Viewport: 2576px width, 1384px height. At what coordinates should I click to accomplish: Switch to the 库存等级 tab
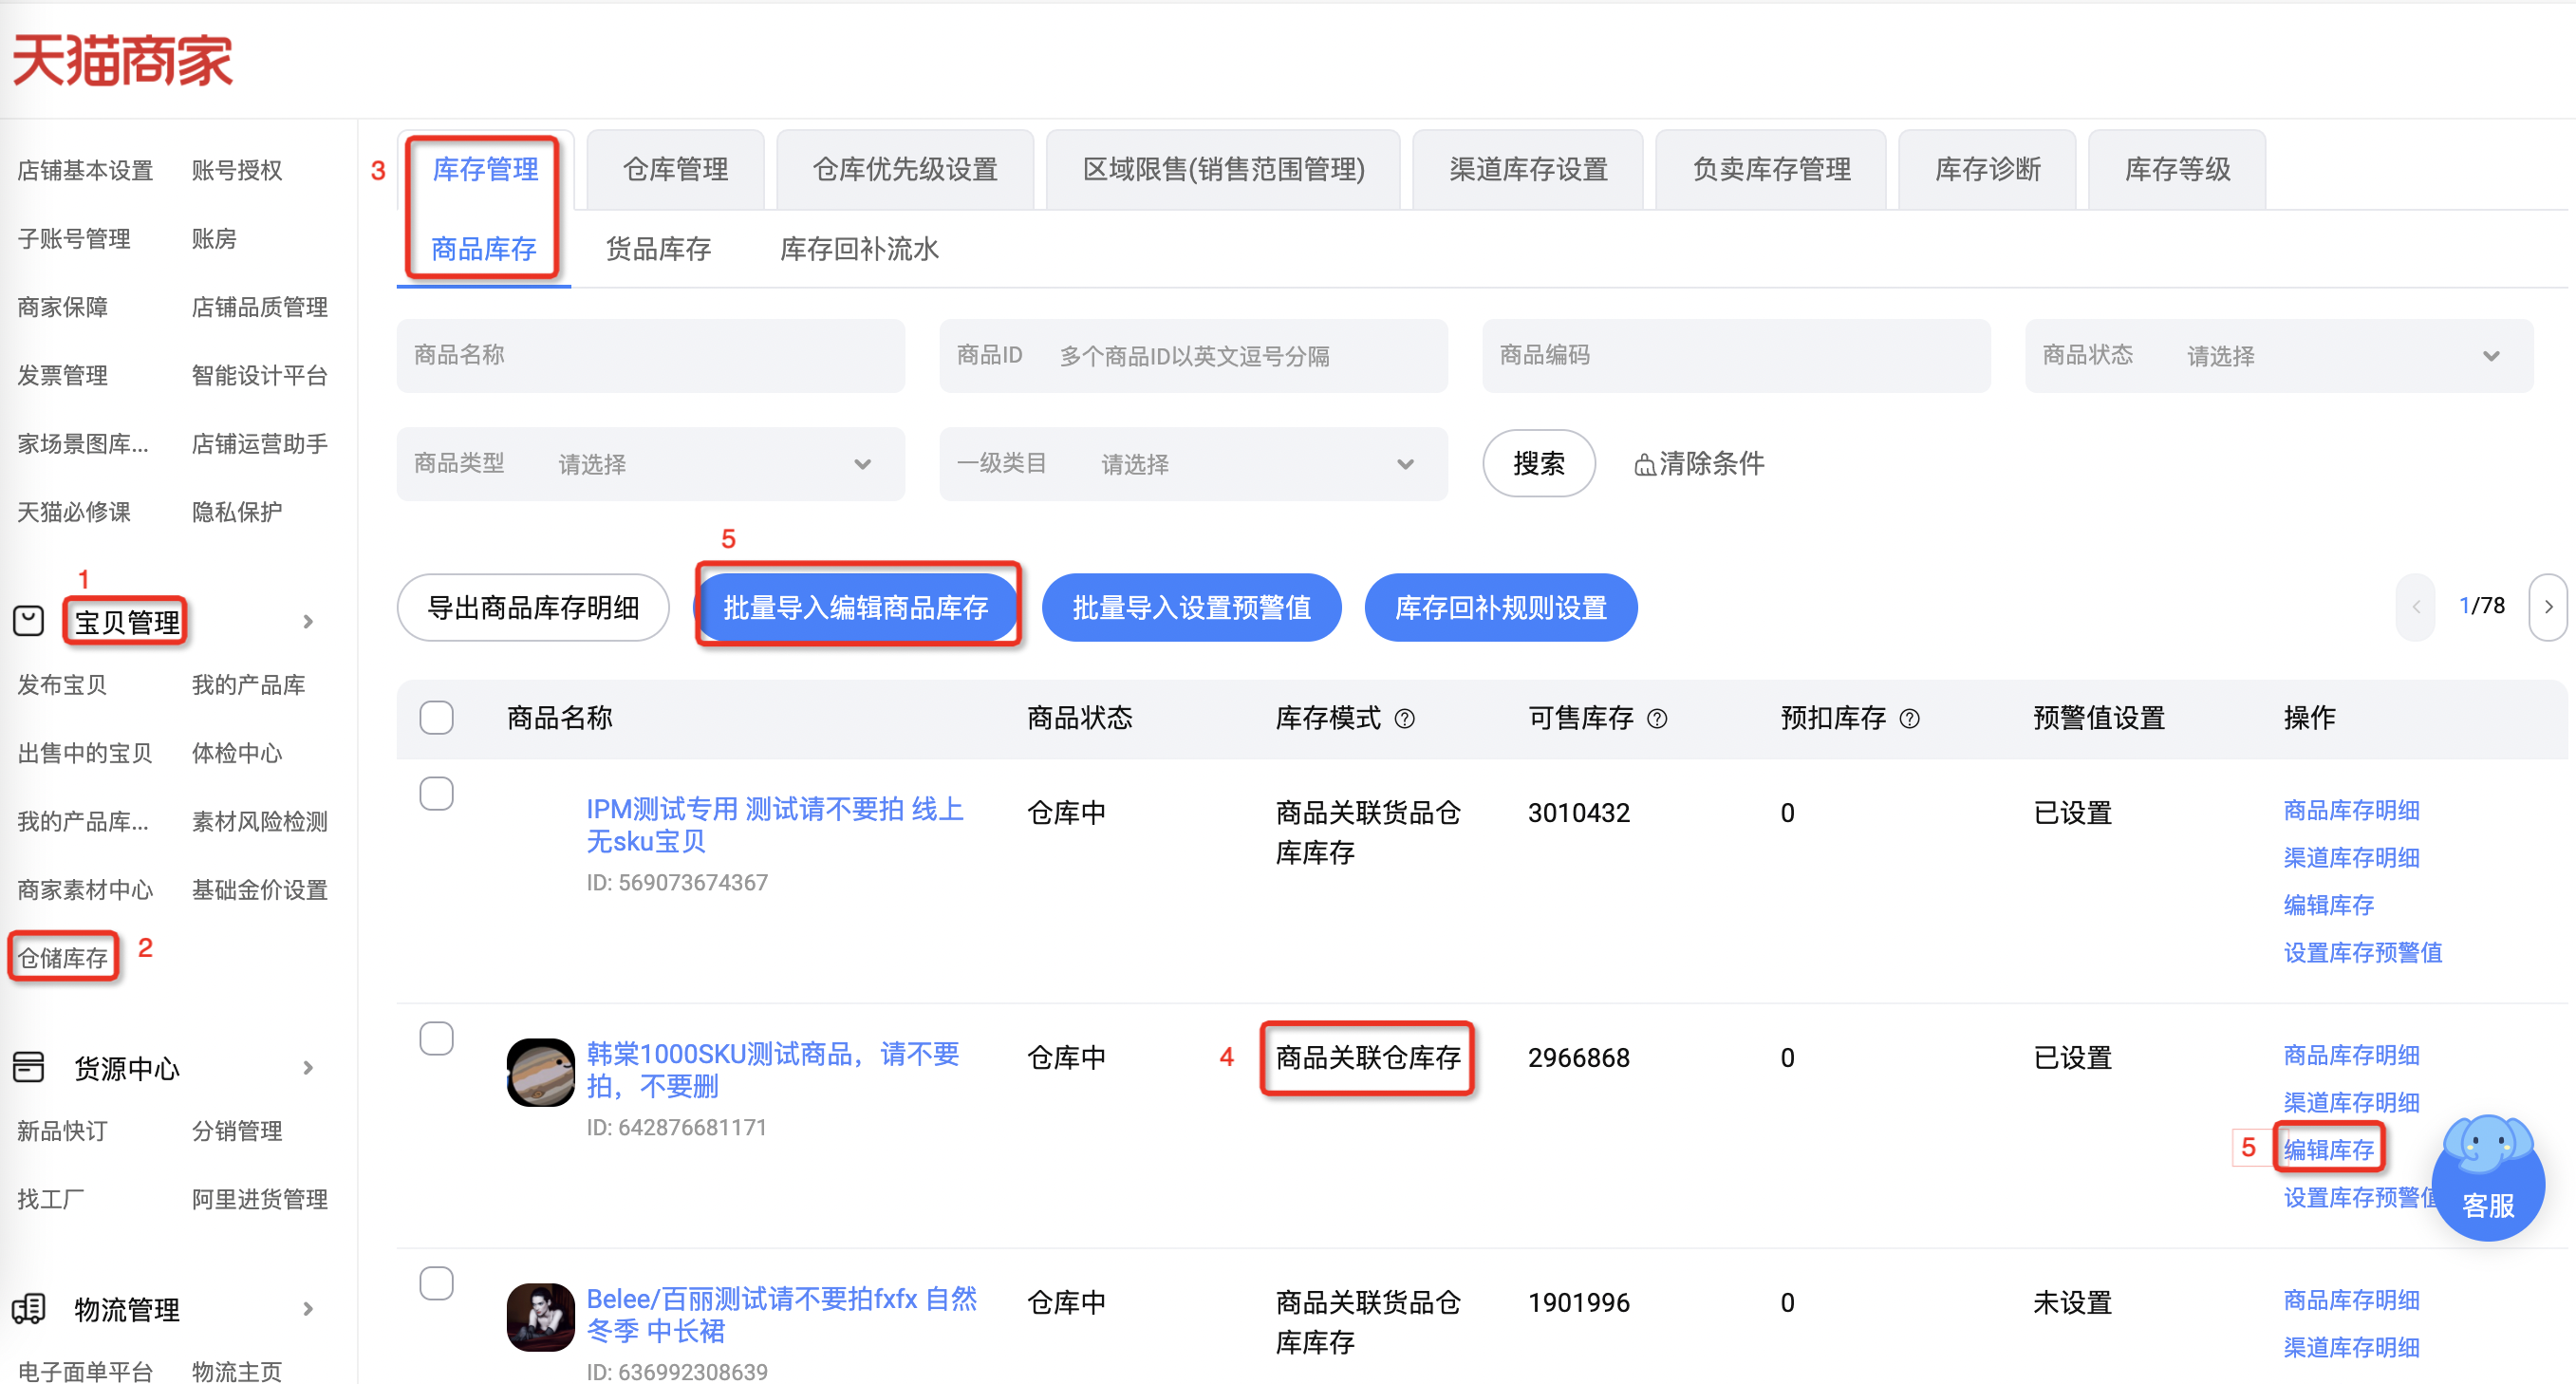point(2177,170)
